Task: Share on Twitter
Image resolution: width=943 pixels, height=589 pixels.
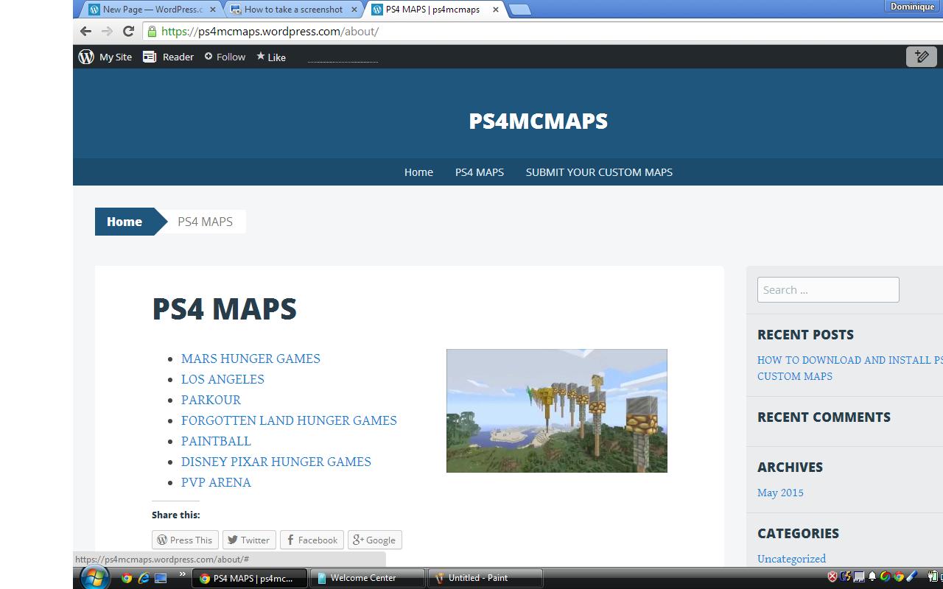Action: point(249,540)
